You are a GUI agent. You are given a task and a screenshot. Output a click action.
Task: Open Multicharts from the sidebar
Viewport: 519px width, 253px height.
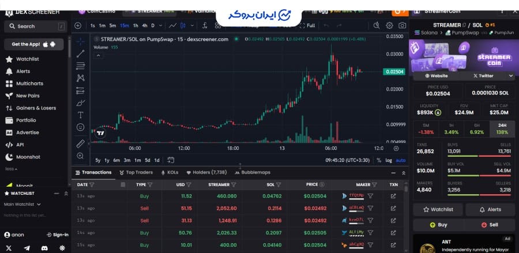29,84
